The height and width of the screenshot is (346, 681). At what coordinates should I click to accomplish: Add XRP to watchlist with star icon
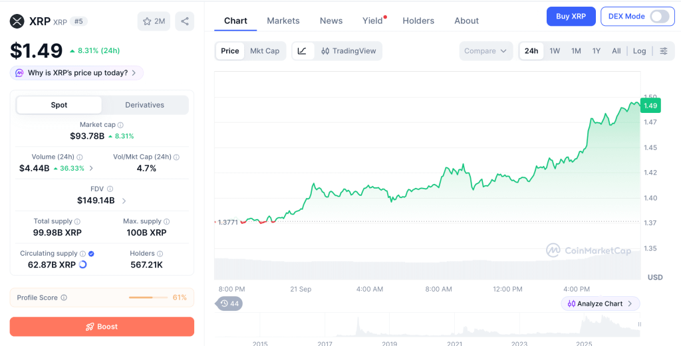click(x=154, y=21)
